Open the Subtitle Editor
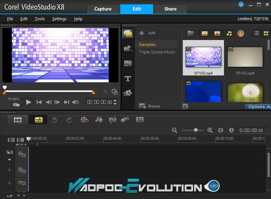This screenshot has width=271, height=199. (140, 120)
